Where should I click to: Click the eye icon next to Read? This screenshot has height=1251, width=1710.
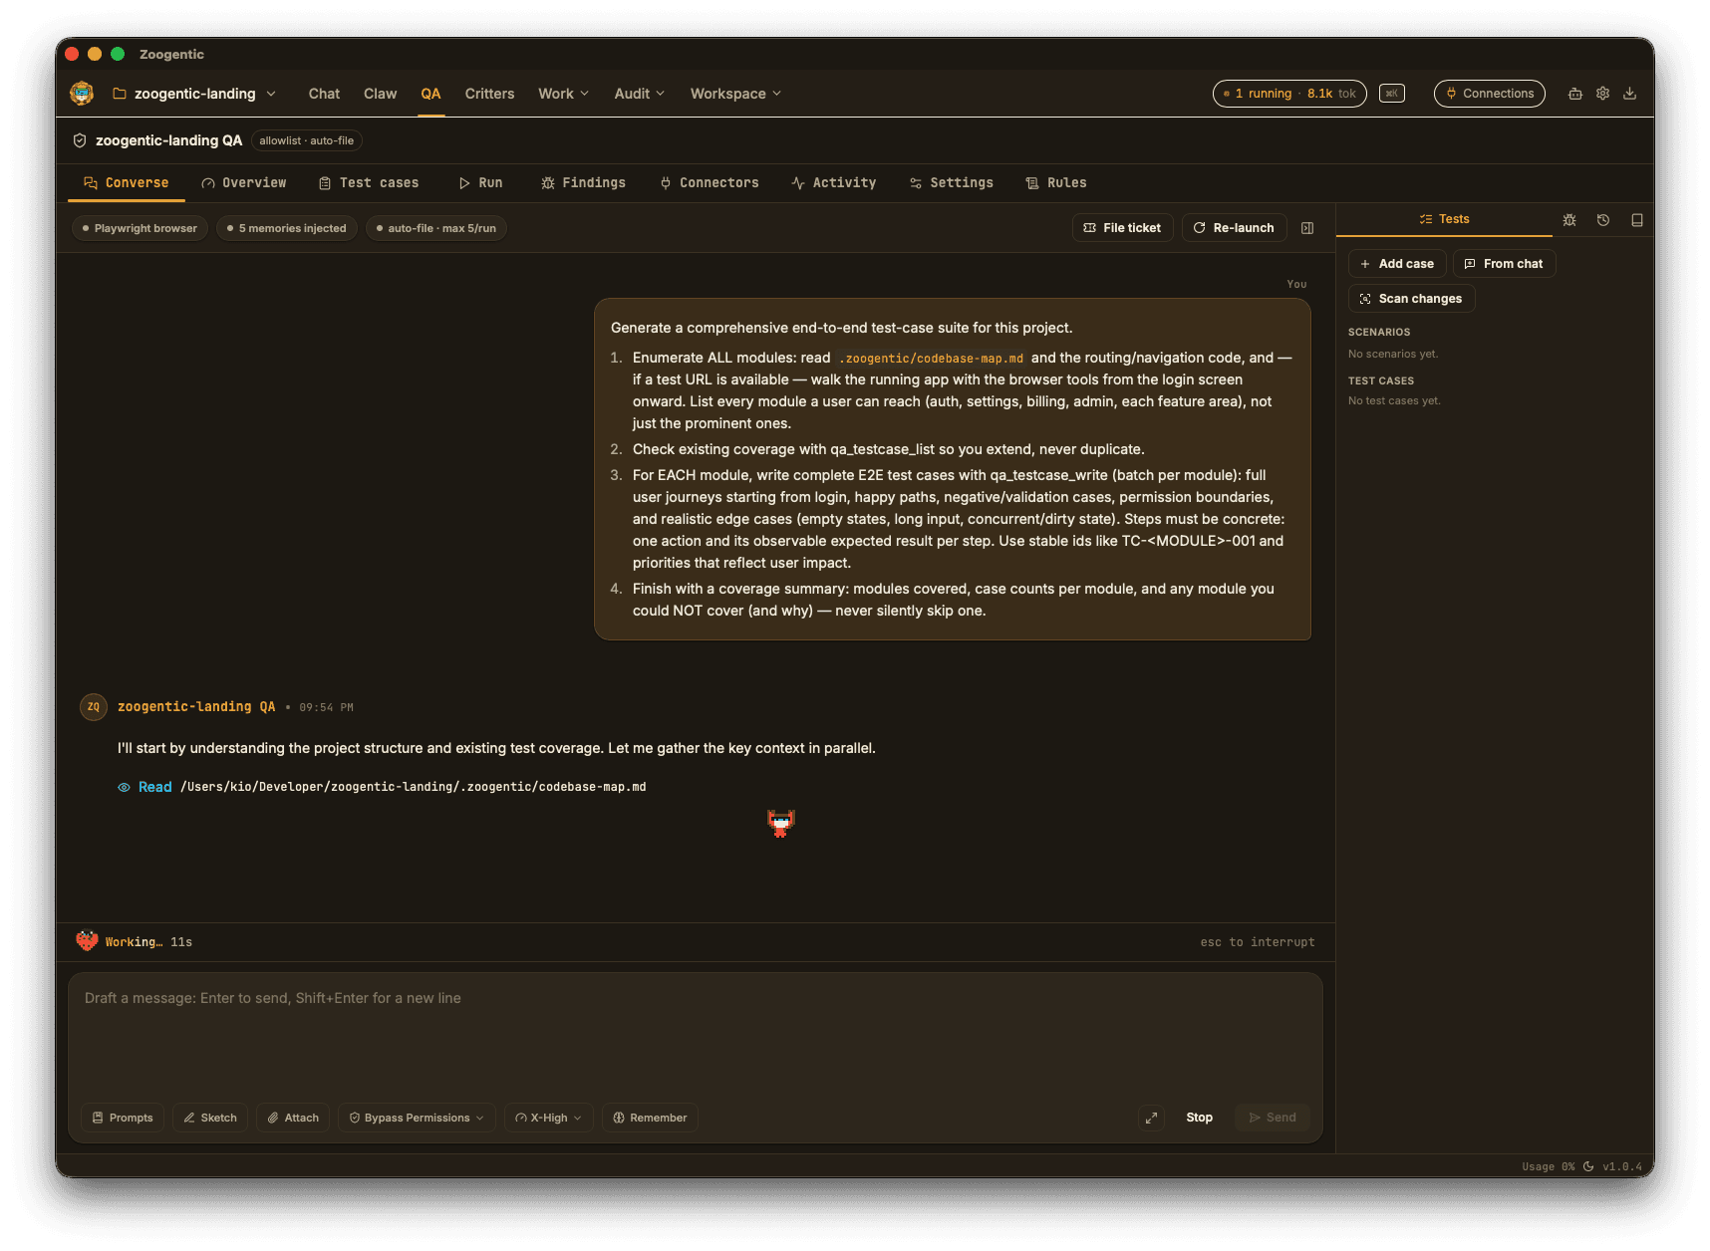[124, 787]
